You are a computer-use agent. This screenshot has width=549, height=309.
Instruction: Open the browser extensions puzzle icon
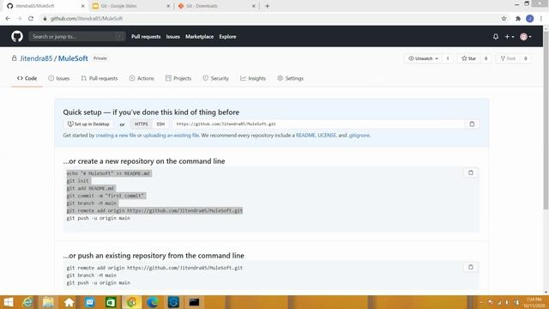click(x=518, y=18)
